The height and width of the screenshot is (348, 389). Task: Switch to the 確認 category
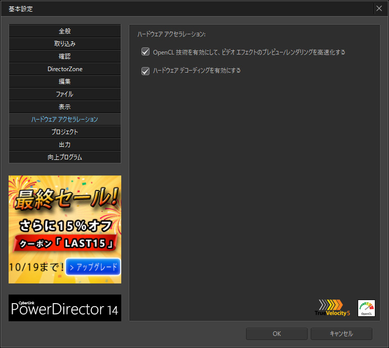pyautogui.click(x=65, y=56)
